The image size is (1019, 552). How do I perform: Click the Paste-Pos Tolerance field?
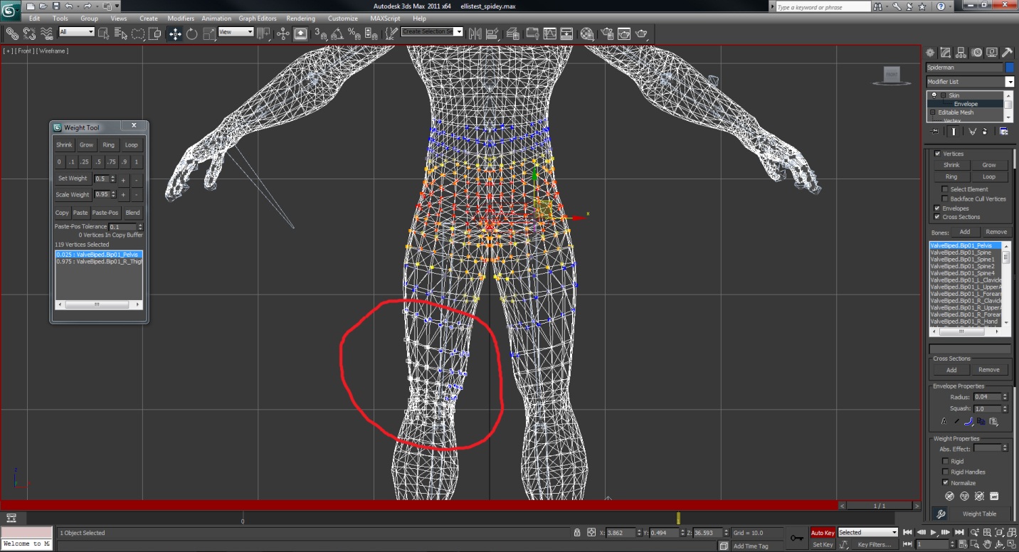[122, 227]
